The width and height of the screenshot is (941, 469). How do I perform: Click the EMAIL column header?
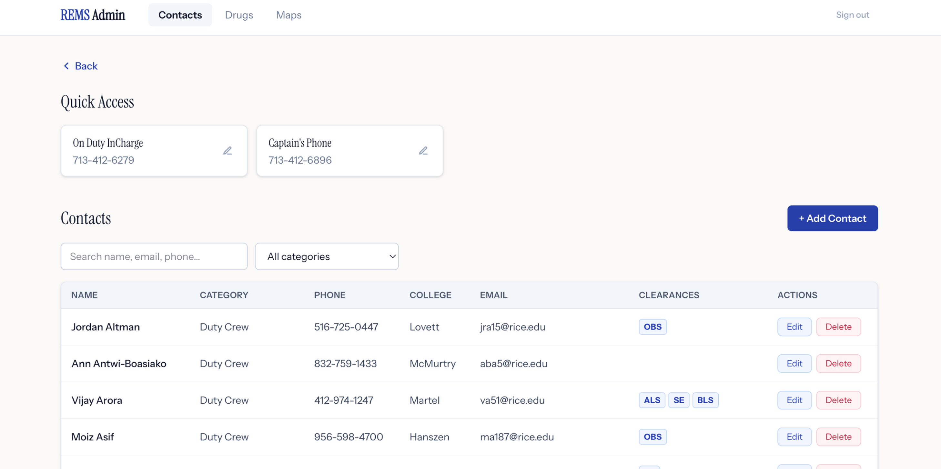coord(493,295)
